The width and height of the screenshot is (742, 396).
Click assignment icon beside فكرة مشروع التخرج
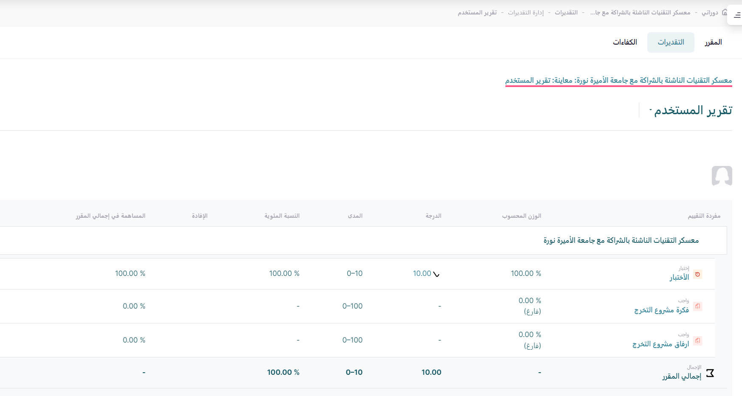click(x=697, y=306)
